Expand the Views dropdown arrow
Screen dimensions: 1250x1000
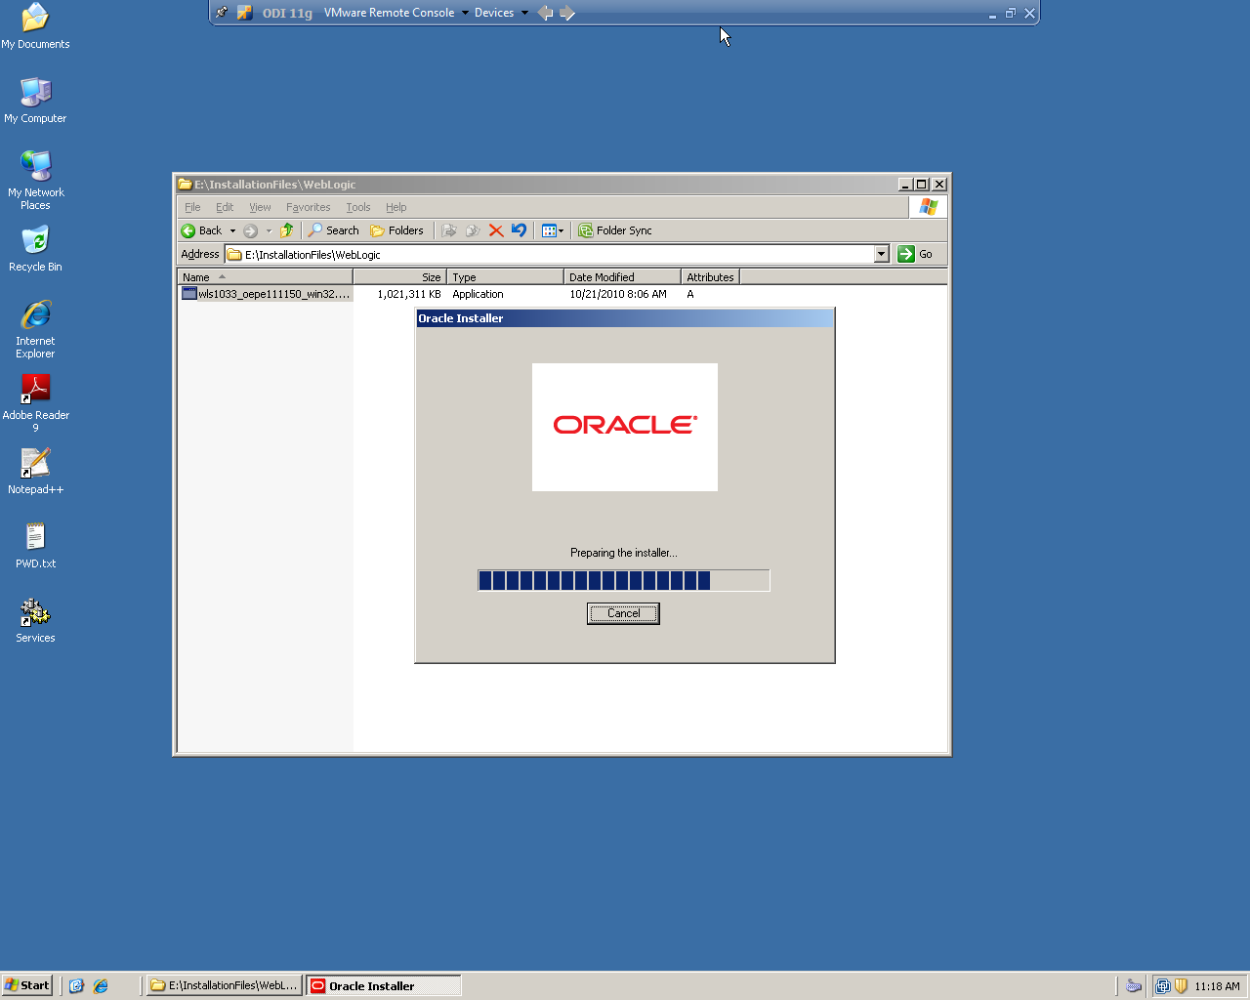click(561, 230)
